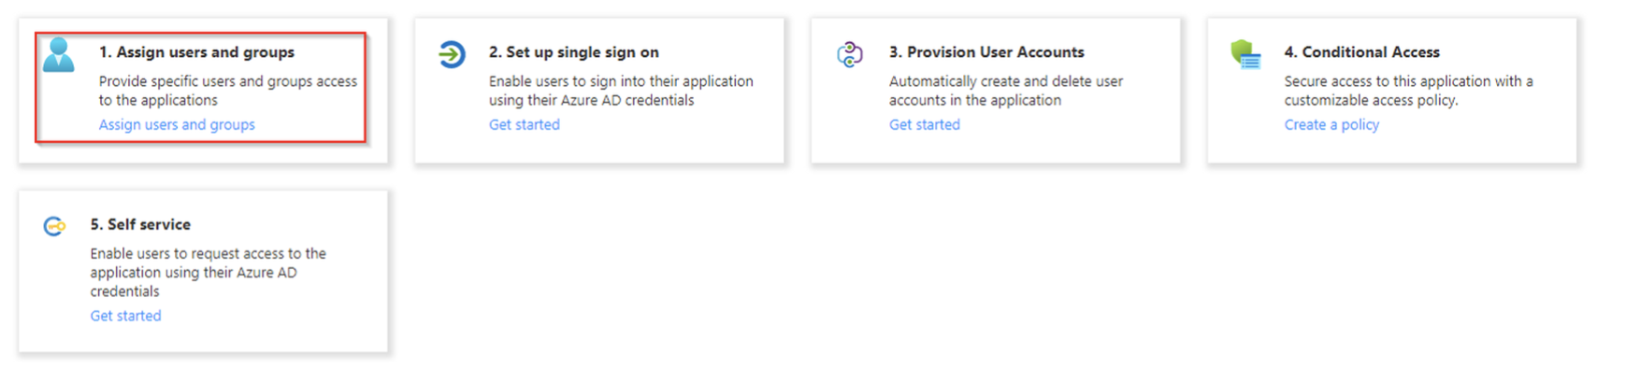Open Get started under Self service

click(125, 316)
